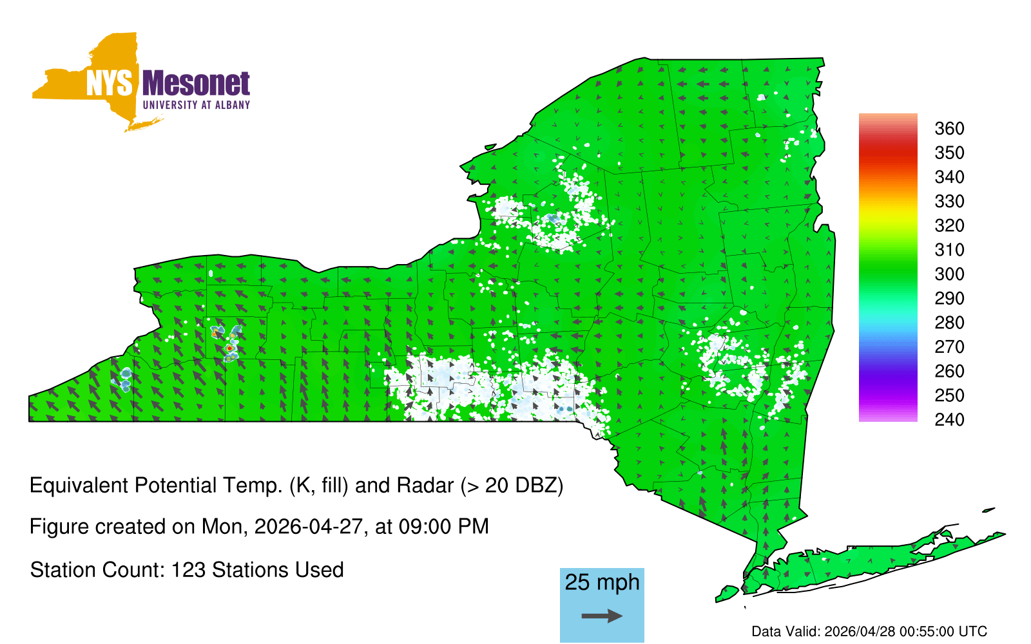1031x644 pixels.
Task: Click the Data Valid timestamp
Action: tap(869, 631)
